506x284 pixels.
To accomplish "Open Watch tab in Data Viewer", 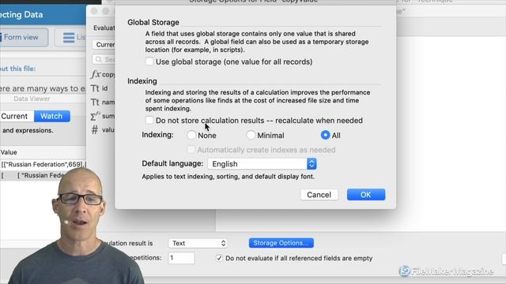I will click(51, 116).
